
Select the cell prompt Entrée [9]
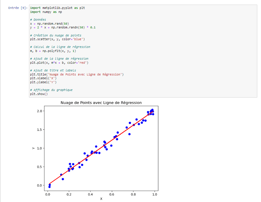(x=18, y=8)
